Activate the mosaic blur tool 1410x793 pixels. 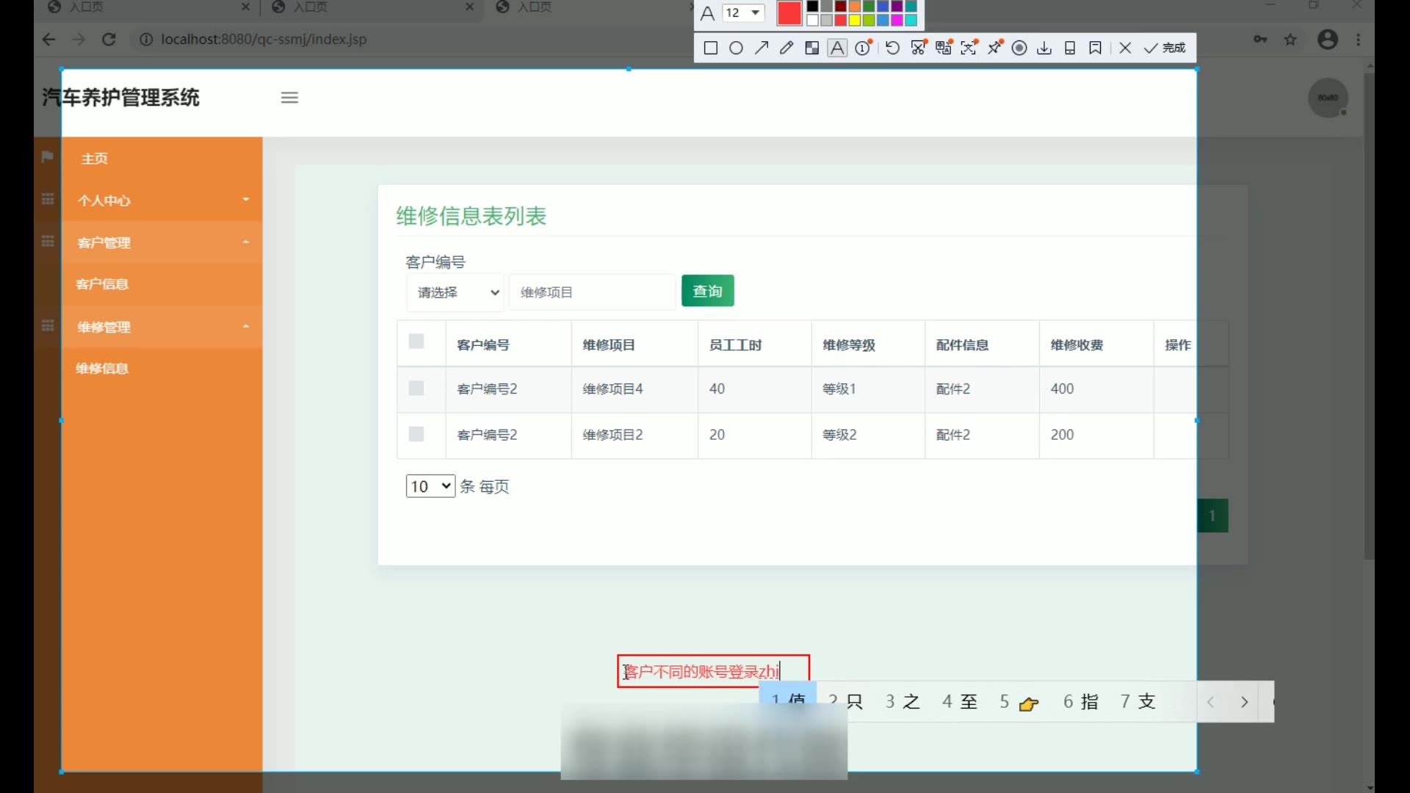(811, 48)
